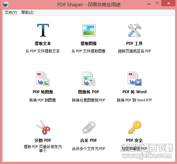Click description 转换 PDF 到图像
The image size is (177, 164).
point(43,100)
